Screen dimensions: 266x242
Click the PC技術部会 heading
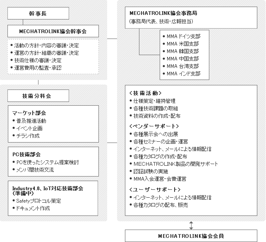26,154
